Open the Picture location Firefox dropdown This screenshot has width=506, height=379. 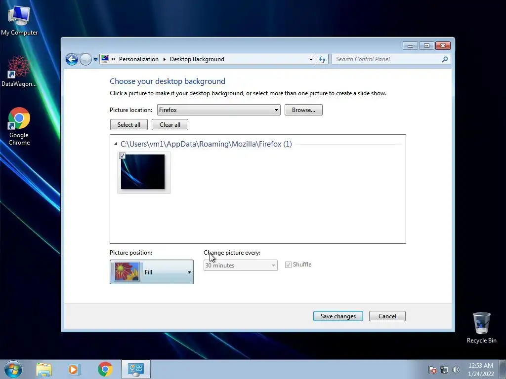(x=218, y=110)
